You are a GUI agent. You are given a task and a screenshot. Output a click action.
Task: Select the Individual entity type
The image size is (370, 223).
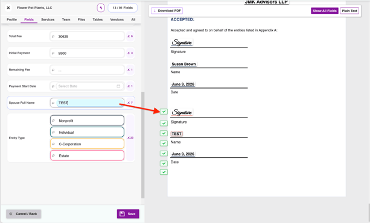pos(87,132)
